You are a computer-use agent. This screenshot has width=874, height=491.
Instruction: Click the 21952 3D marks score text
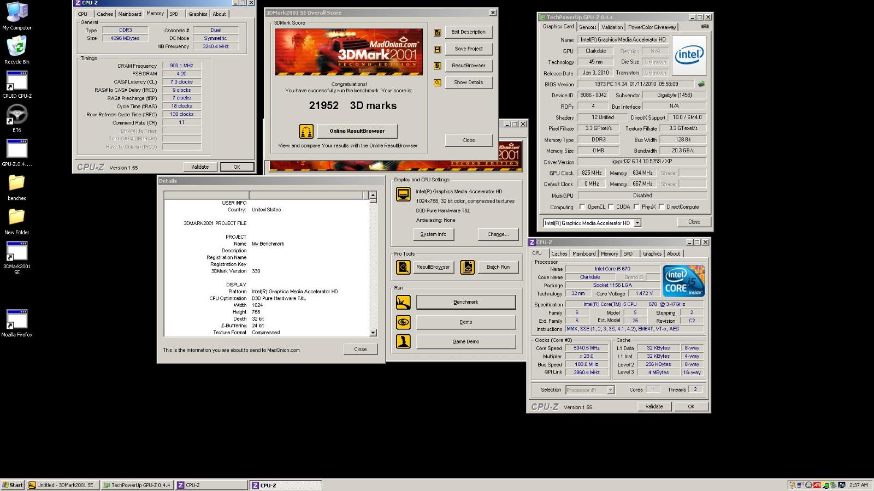coord(353,106)
